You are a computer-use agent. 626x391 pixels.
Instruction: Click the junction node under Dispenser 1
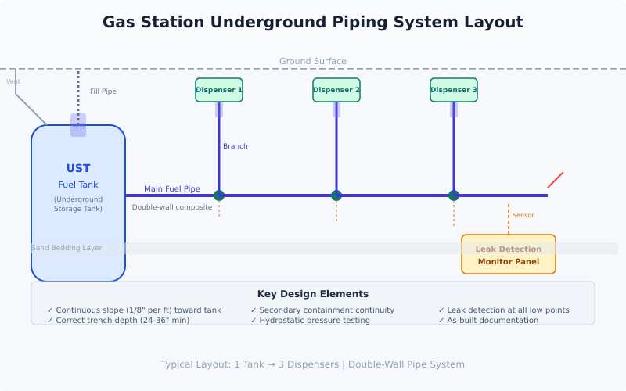(219, 195)
